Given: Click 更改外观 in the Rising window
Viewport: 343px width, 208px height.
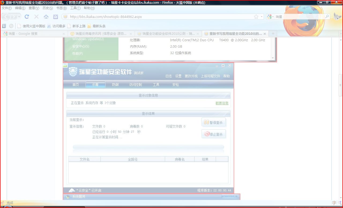Looking at the screenshot, I should point(191,76).
